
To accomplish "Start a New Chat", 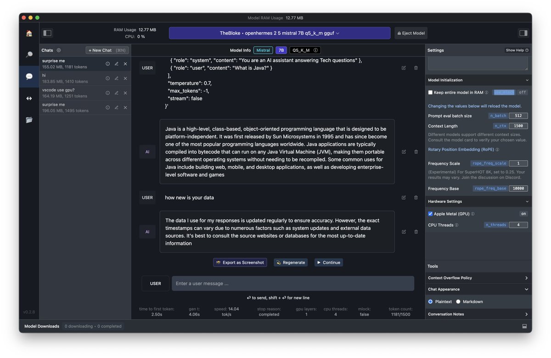I will tap(107, 50).
